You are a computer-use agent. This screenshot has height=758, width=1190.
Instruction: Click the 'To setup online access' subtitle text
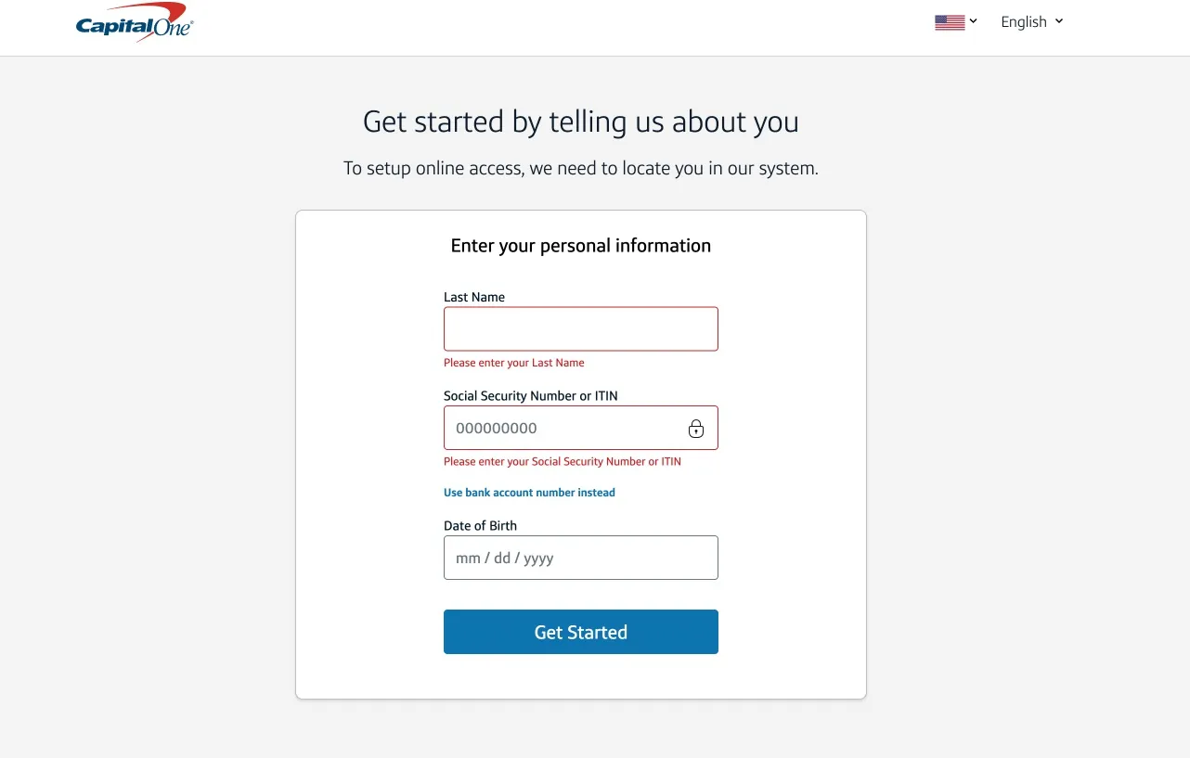click(x=581, y=169)
